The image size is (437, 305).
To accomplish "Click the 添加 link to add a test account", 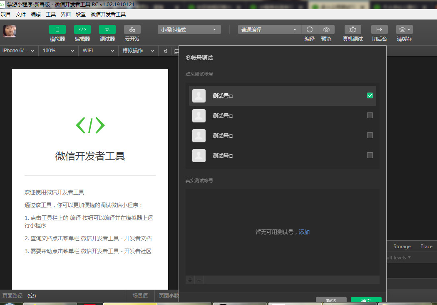I will coord(304,232).
